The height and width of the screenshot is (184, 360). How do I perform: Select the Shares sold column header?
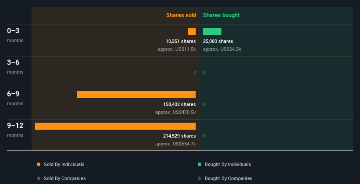click(181, 15)
